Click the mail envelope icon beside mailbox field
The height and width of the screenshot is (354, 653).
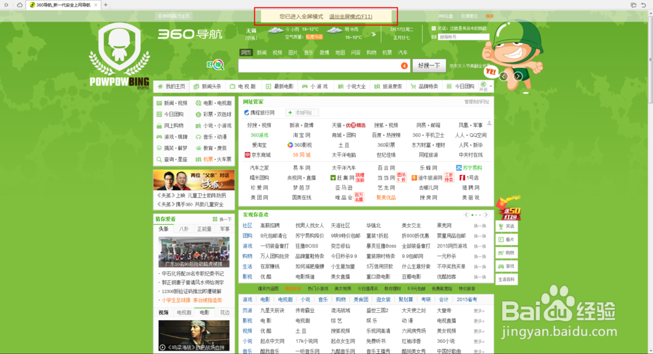click(434, 37)
